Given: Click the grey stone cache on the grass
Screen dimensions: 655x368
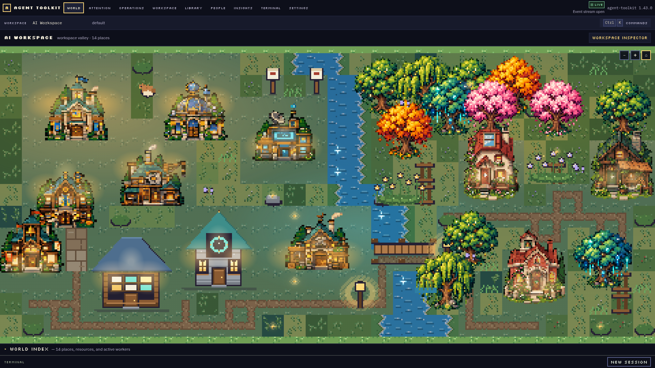Looking at the screenshot, I should pos(273,200).
